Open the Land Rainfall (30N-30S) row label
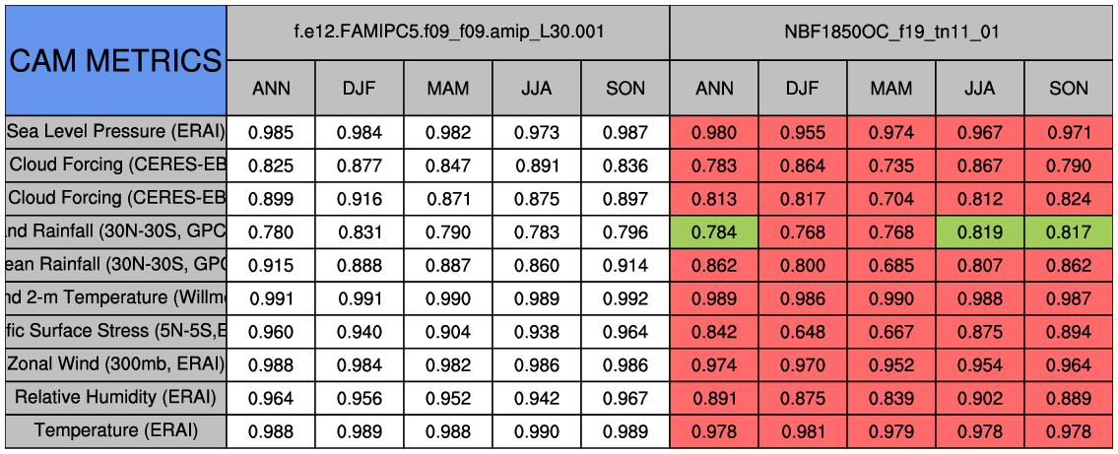 [x=115, y=231]
